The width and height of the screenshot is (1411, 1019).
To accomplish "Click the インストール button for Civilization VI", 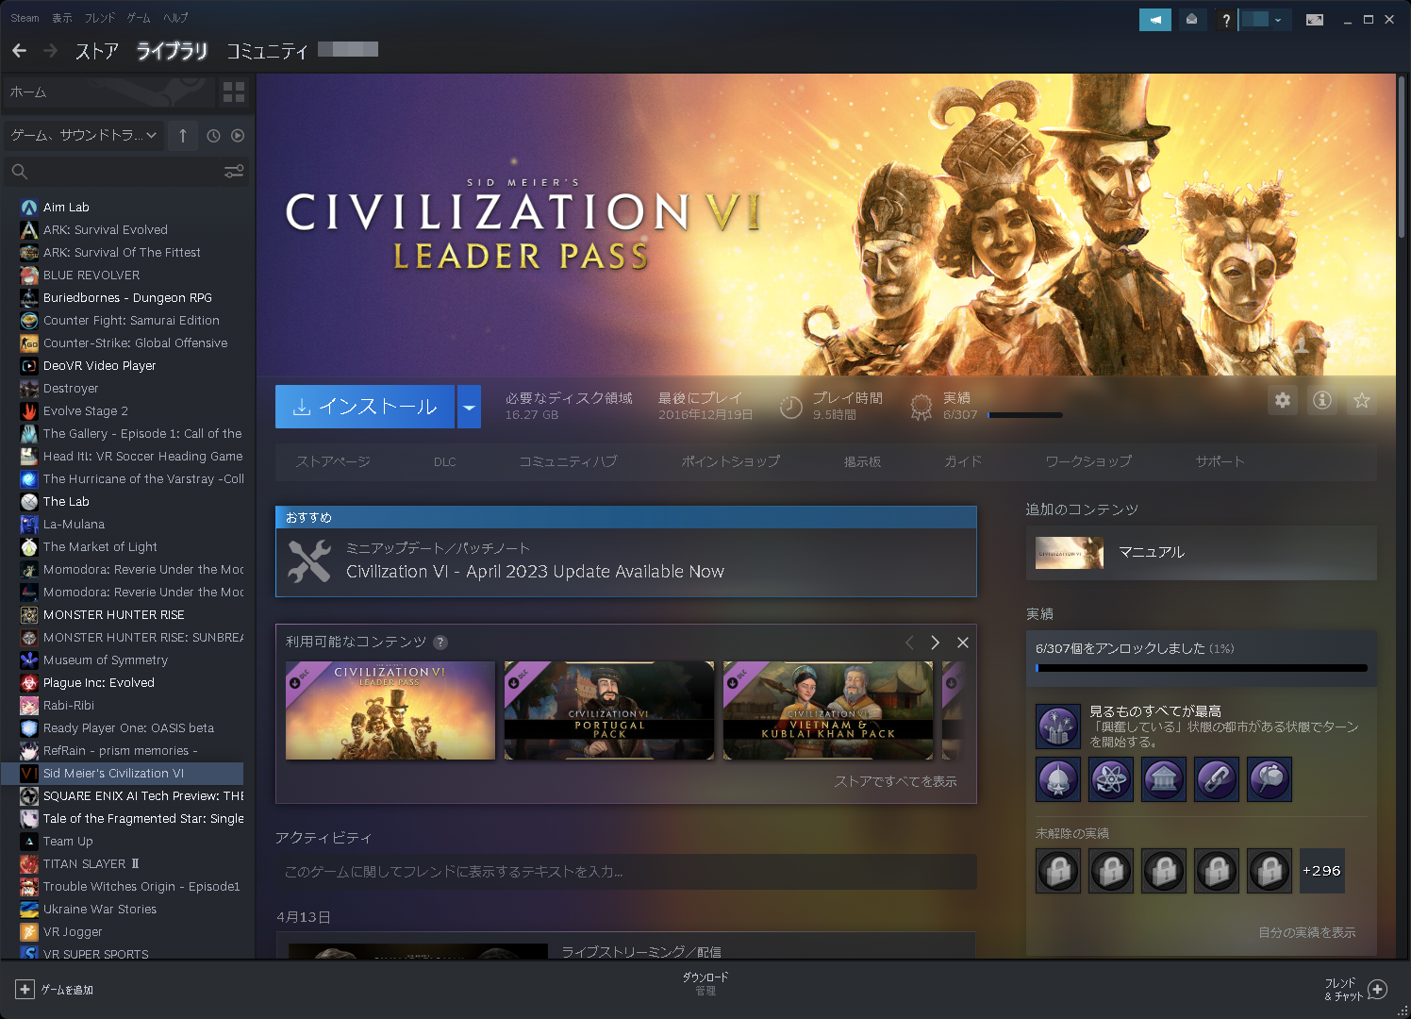I will (x=365, y=407).
